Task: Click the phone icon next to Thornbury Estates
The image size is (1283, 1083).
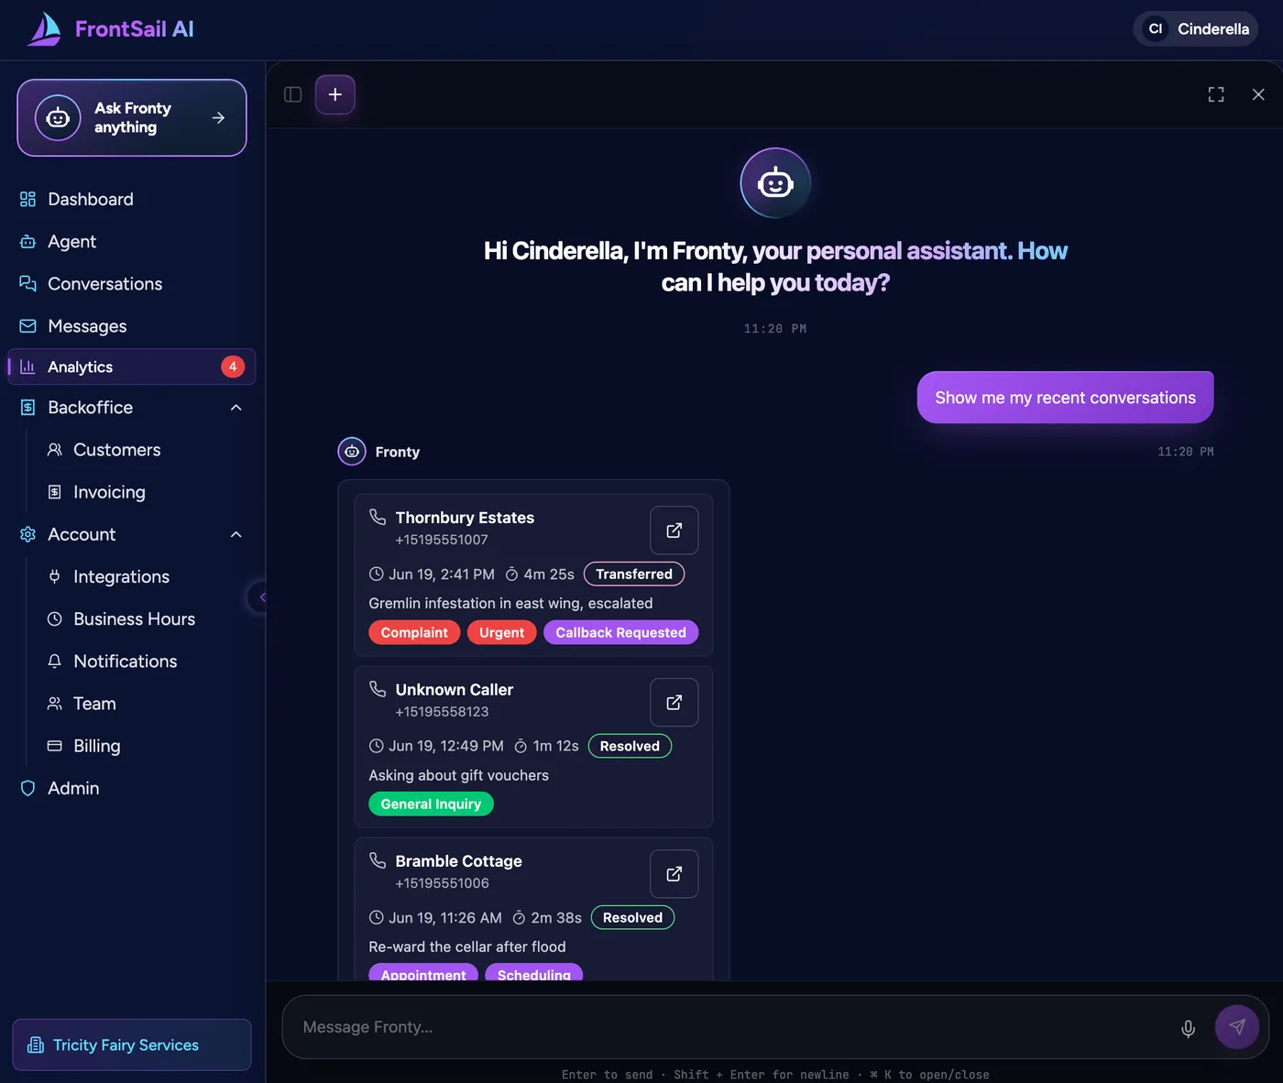Action: pyautogui.click(x=378, y=517)
